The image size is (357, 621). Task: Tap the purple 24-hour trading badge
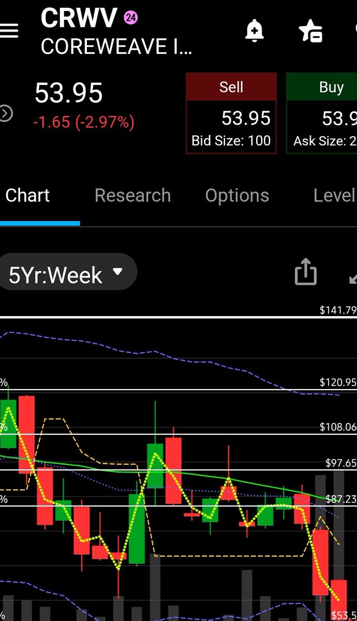pos(131,18)
